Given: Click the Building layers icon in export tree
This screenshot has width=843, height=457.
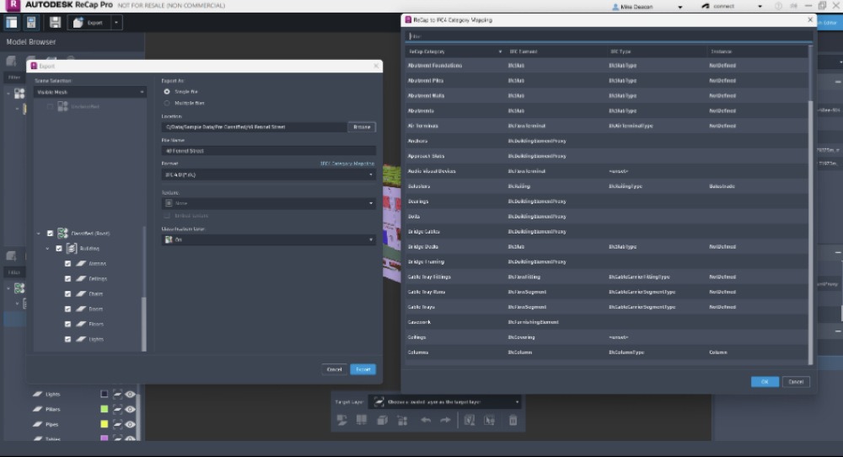Looking at the screenshot, I should tap(72, 249).
